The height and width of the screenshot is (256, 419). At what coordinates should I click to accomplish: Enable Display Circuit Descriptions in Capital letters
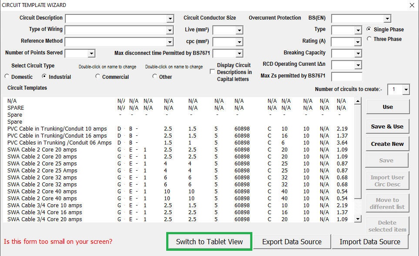212,72
